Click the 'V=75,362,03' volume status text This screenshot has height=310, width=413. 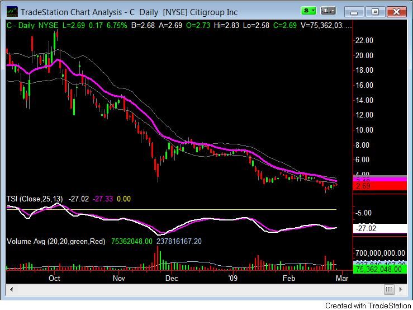(321, 26)
